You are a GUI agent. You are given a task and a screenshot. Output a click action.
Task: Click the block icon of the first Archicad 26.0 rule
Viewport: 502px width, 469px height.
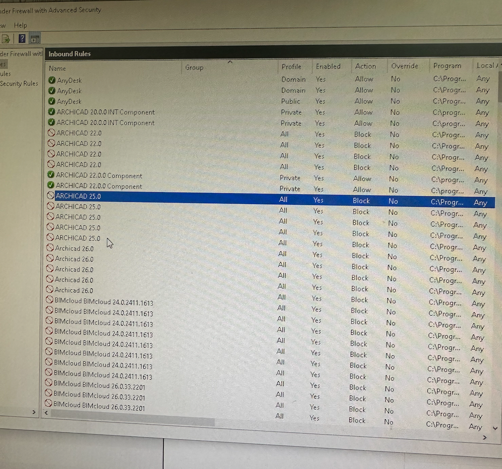coord(50,248)
